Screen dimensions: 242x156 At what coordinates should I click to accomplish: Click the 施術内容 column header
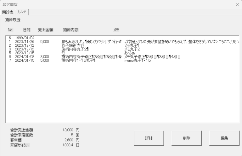[x=71, y=30]
